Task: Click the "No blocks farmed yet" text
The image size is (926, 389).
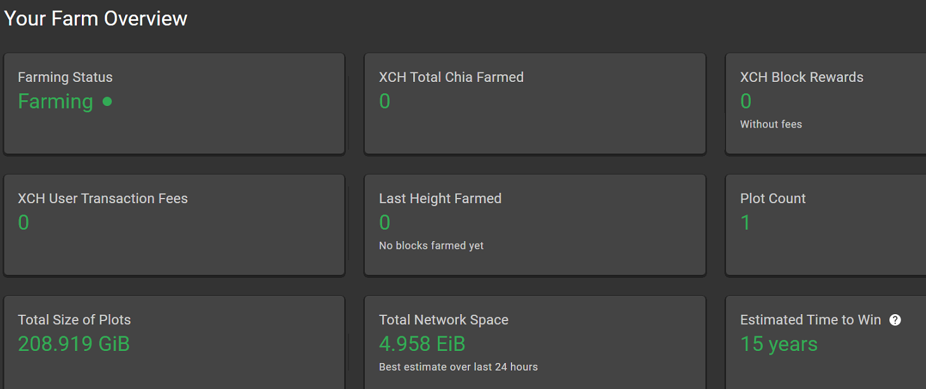Action: 431,246
